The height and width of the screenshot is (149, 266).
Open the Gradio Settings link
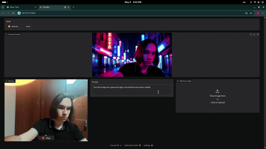pos(148,145)
